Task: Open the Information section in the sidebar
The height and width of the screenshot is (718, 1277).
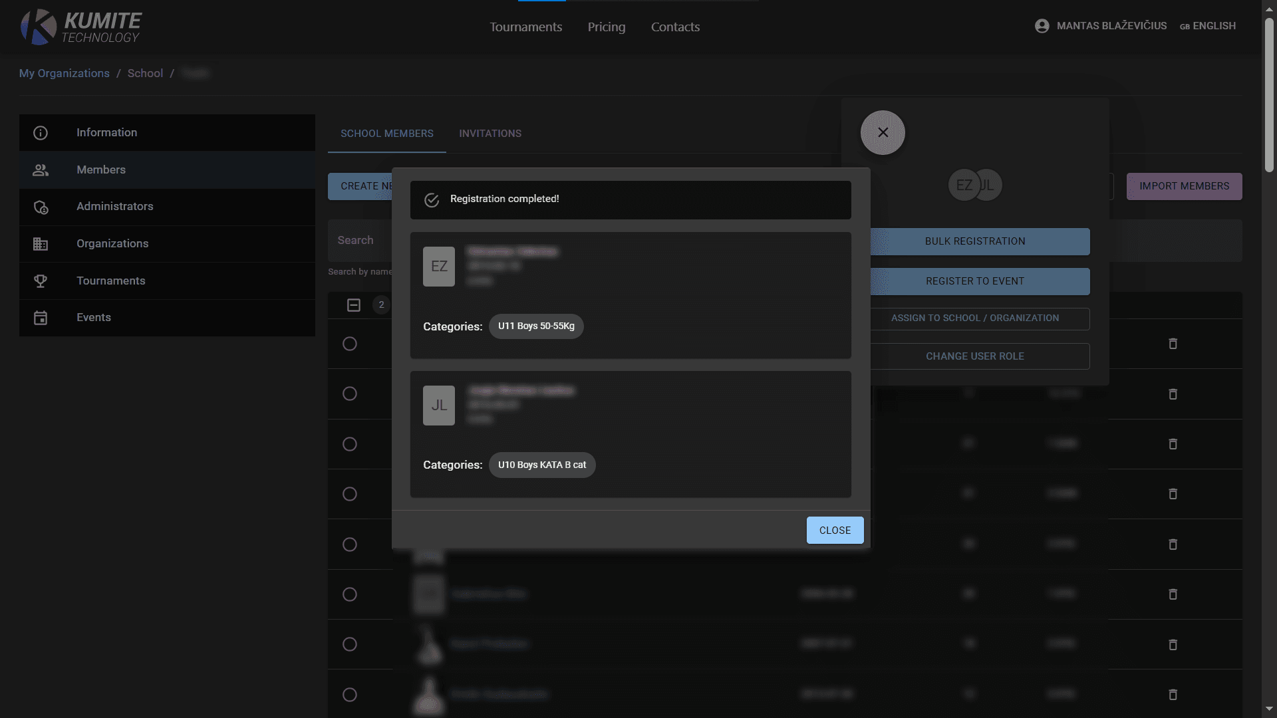Action: 40,132
